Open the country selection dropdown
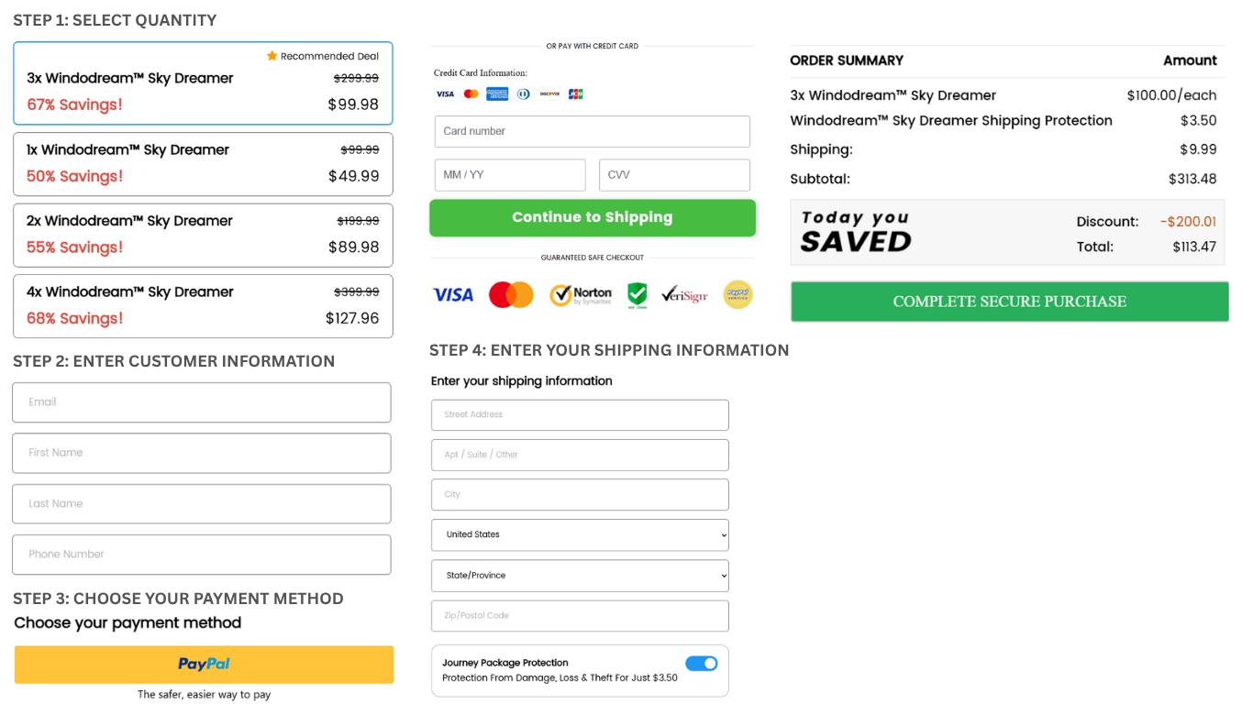The image size is (1253, 704). (580, 534)
